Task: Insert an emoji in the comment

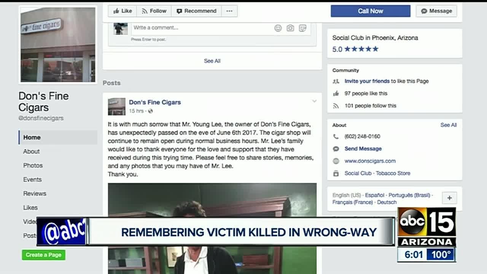Action: pyautogui.click(x=278, y=28)
